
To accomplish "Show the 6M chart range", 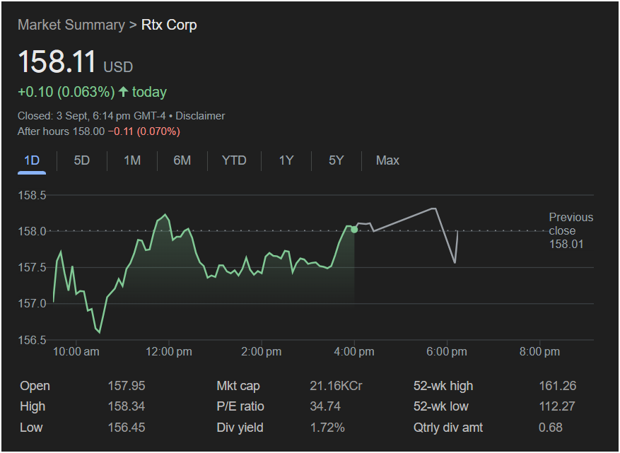I will click(x=182, y=160).
